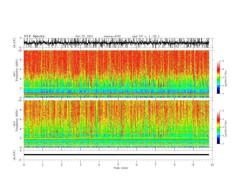Click the ch.1 spectrogram color bar
The height and width of the screenshot is (185, 239).
click(x=218, y=77)
